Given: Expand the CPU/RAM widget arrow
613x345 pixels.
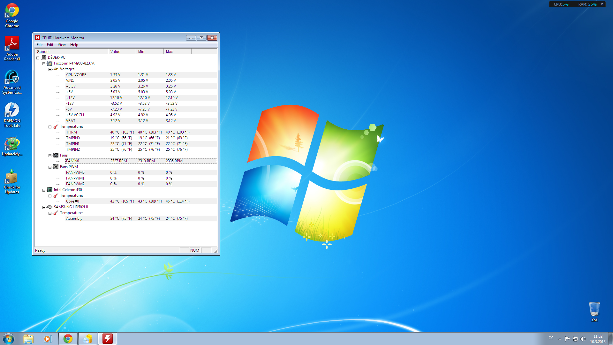Looking at the screenshot, I should click(x=602, y=4).
